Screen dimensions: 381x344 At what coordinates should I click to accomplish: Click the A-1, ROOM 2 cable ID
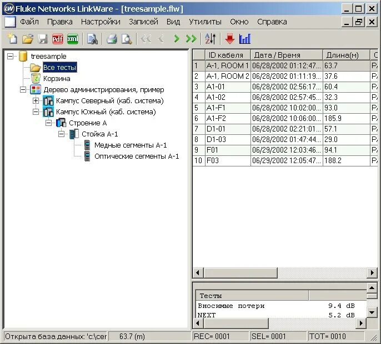click(228, 76)
